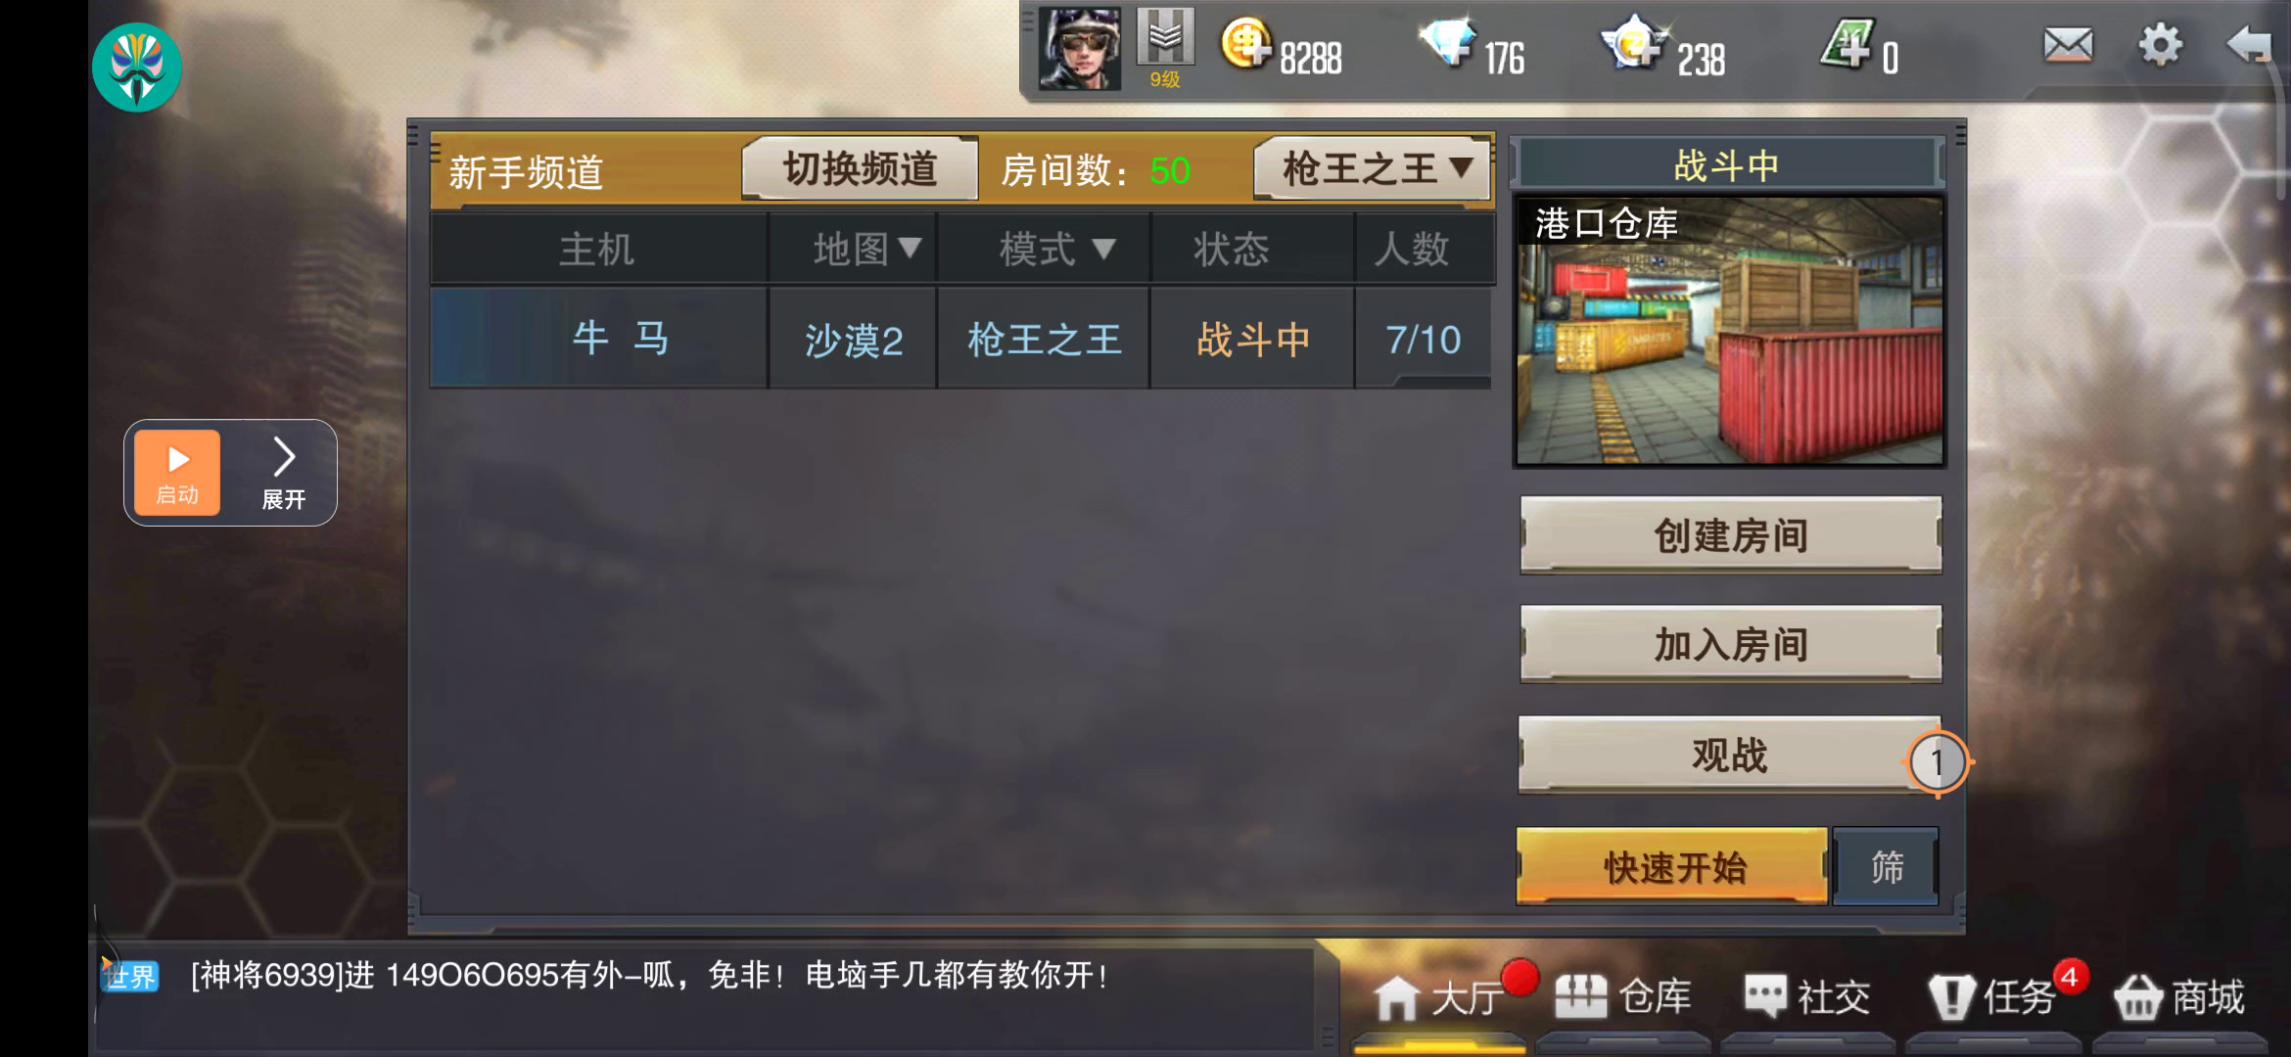This screenshot has width=2291, height=1057.
Task: Switch to the 仓库 tab
Action: click(1623, 997)
